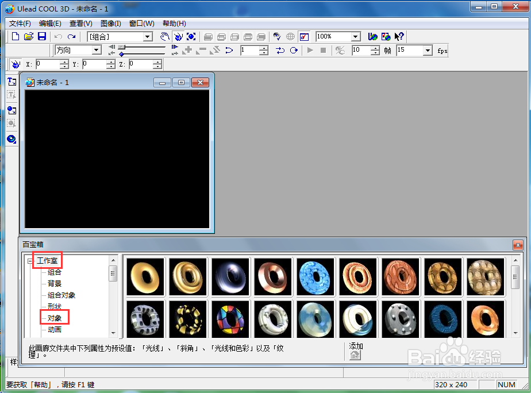Image resolution: width=531 pixels, height=393 pixels.
Task: Click the 添加 add button icon
Action: coord(355,355)
